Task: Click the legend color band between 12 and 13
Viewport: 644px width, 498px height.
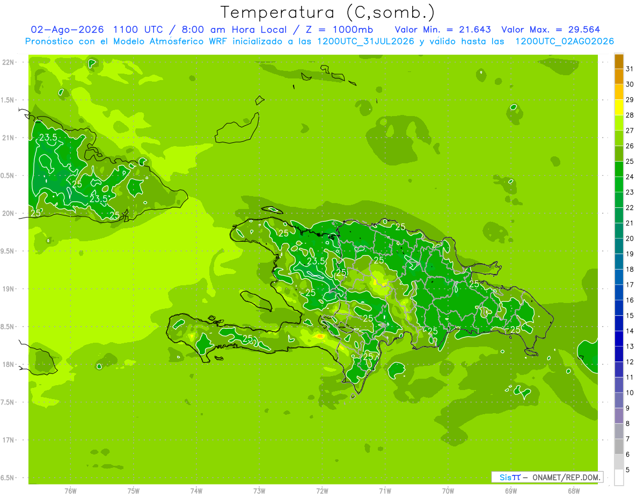Action: click(x=619, y=354)
